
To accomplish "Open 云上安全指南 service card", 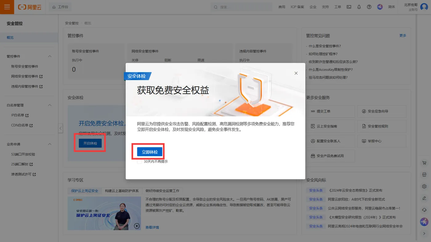I will pos(331,126).
